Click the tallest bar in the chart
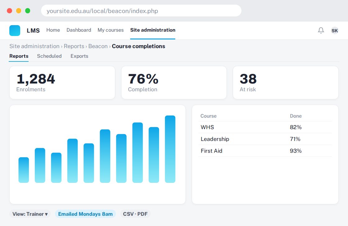 coord(170,149)
